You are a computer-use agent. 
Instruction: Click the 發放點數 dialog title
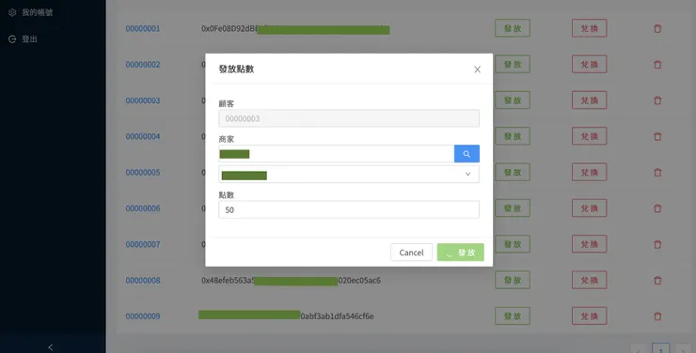click(236, 69)
